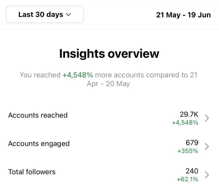Click the Apr - 20 May comparison period
This screenshot has width=219, height=190.
point(108,84)
